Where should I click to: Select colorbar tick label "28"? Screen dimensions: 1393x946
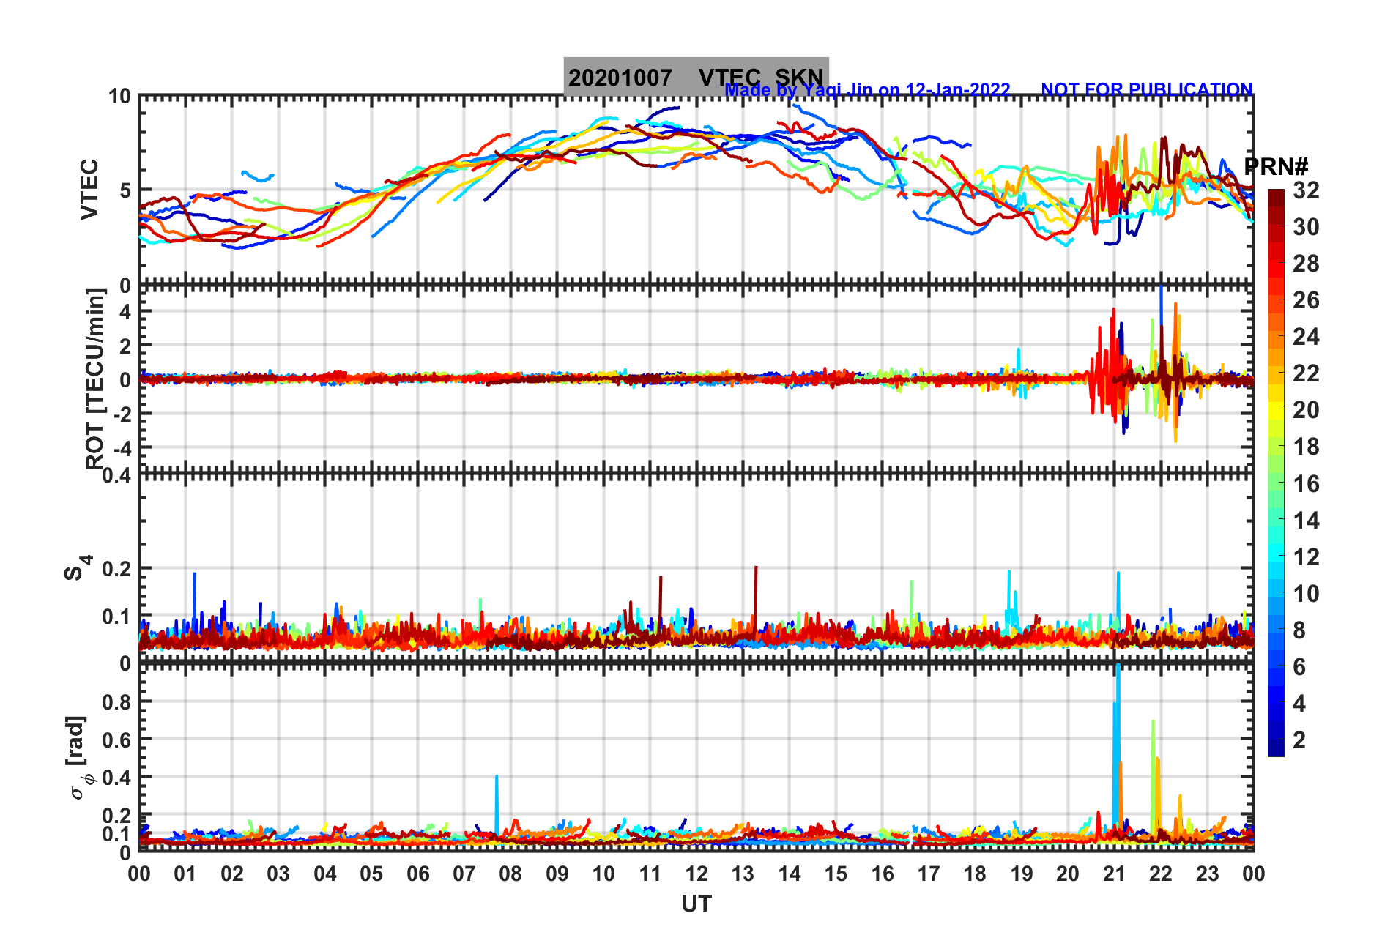(1306, 264)
